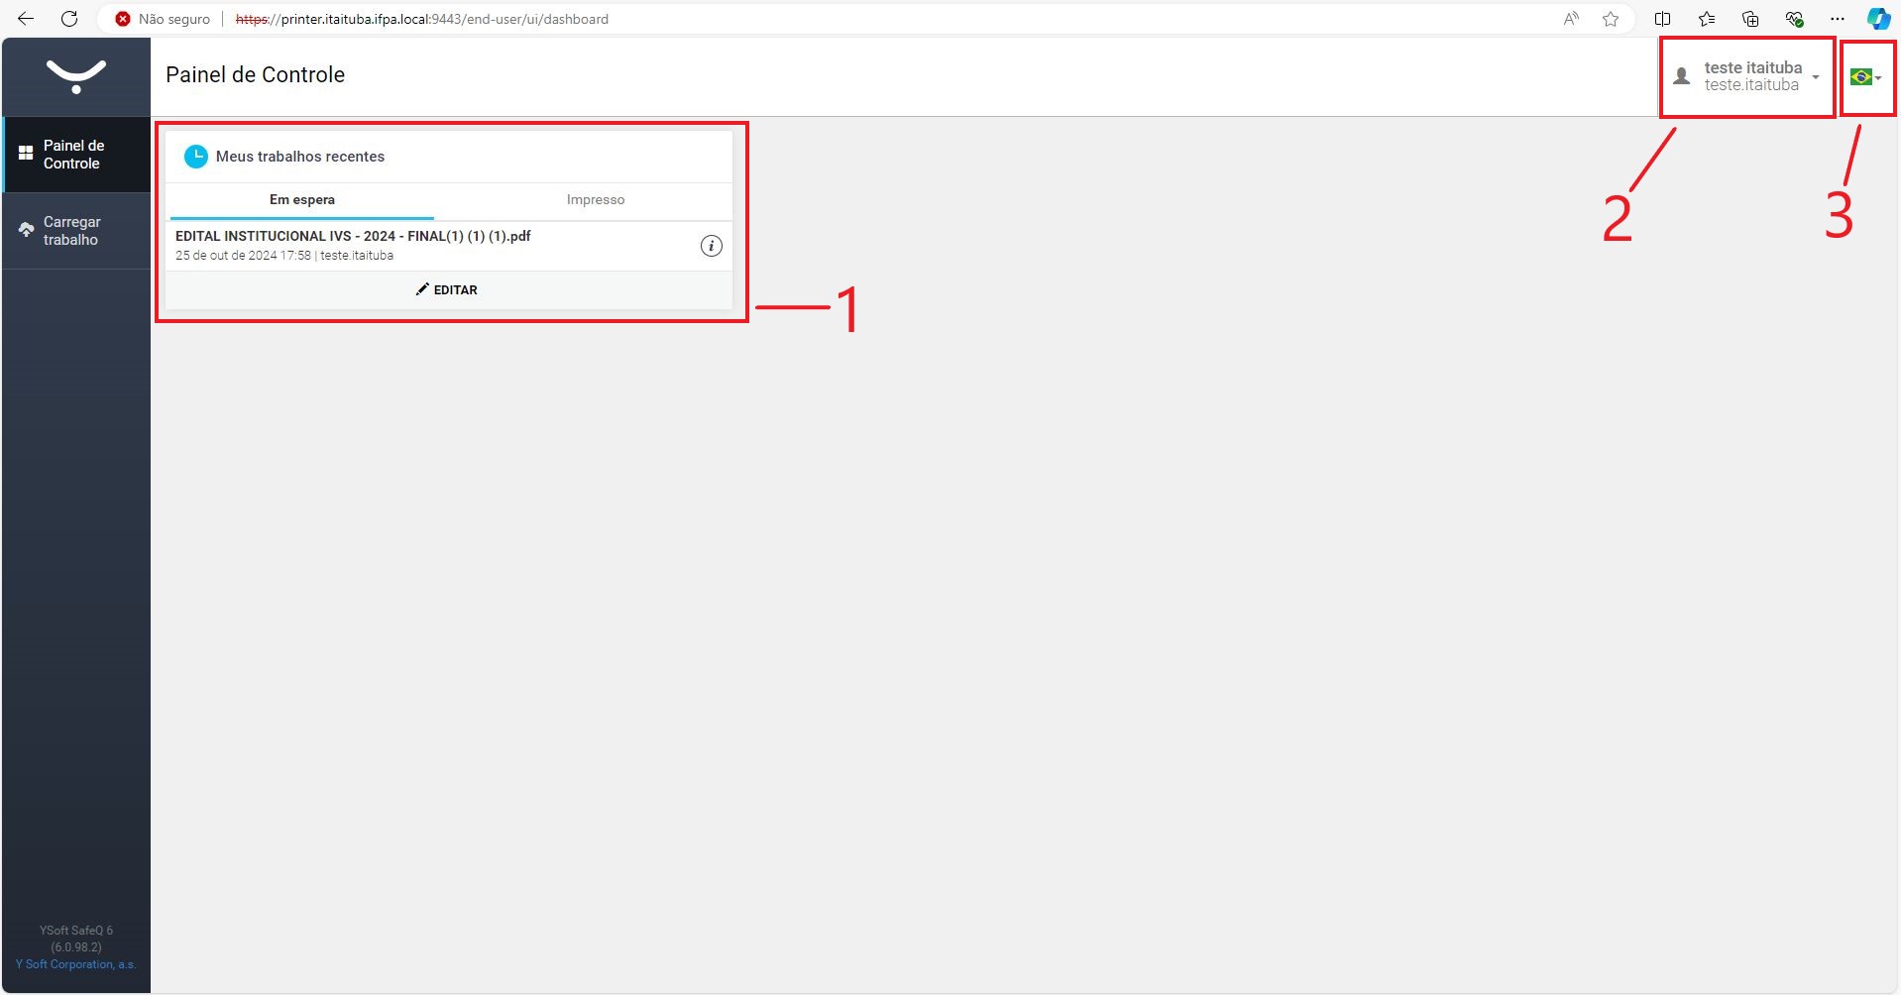Click the EDITAR button
1901x995 pixels.
point(447,290)
